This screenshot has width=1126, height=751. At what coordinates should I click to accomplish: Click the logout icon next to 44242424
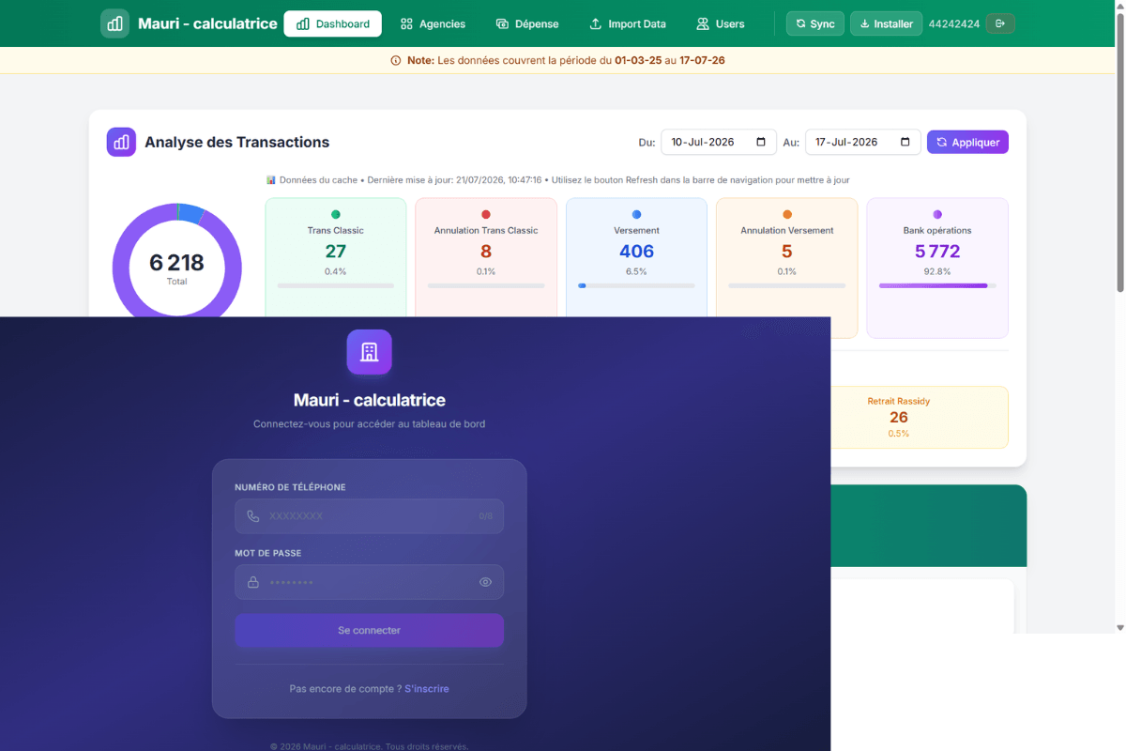(x=1001, y=23)
